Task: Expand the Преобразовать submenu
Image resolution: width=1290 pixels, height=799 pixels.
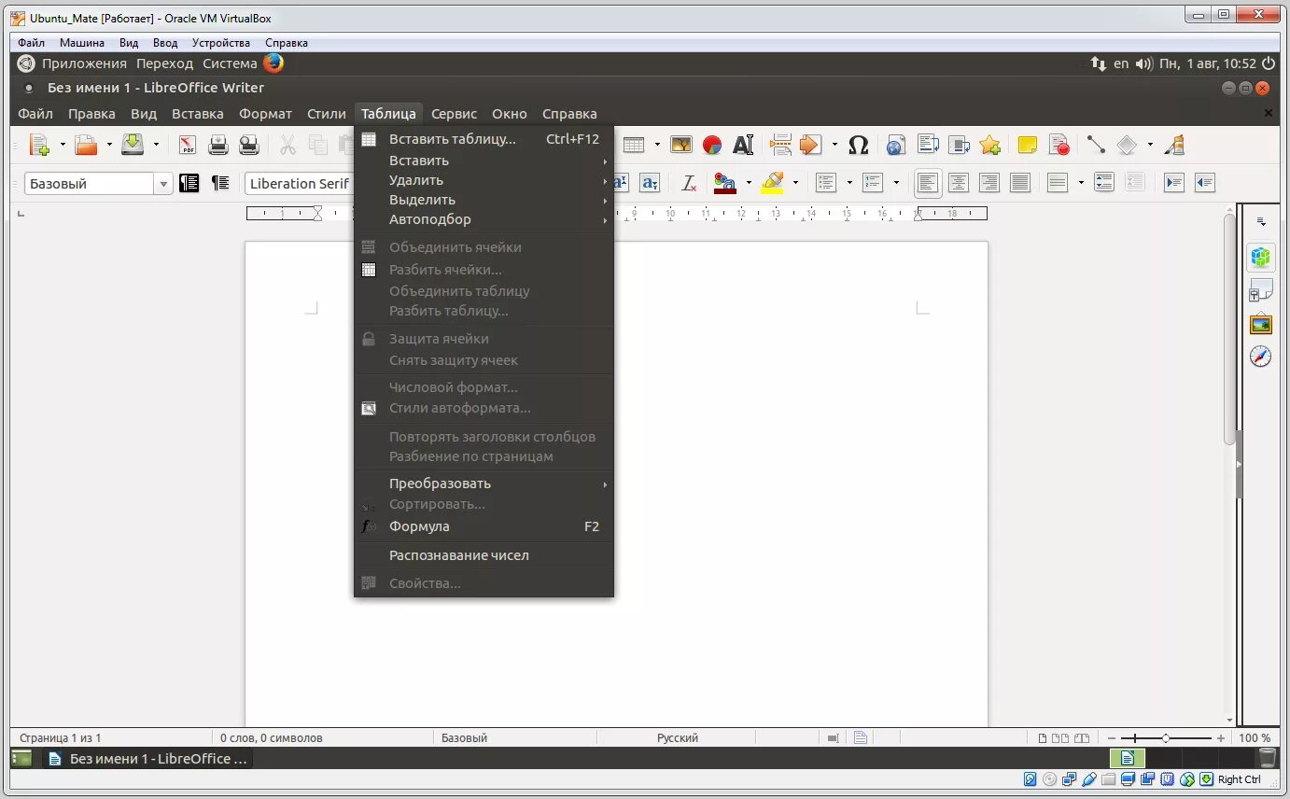Action: coord(484,484)
